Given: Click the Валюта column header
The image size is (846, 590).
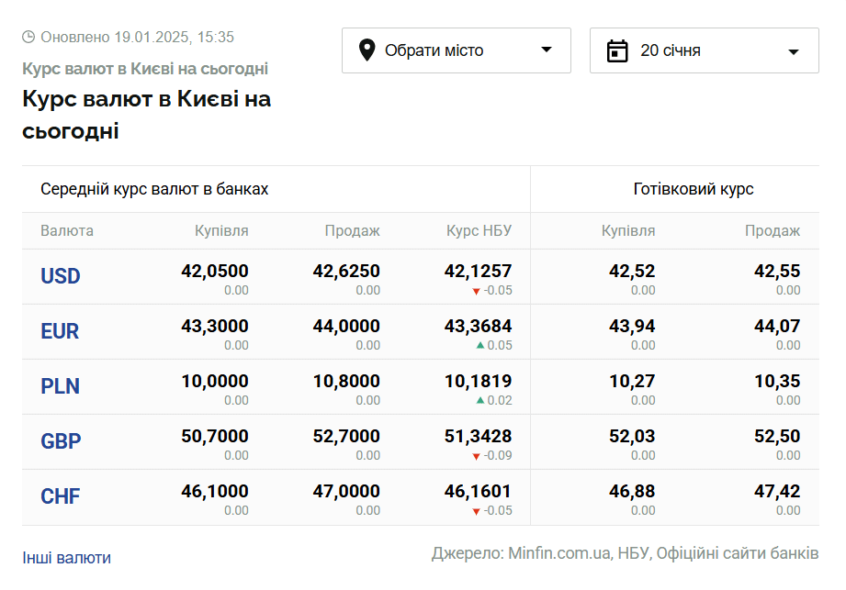Looking at the screenshot, I should pos(67,230).
